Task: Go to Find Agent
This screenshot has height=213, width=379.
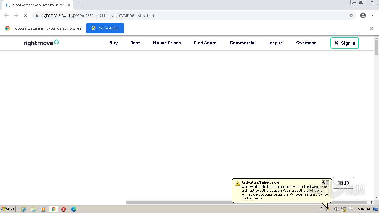Action: [205, 43]
